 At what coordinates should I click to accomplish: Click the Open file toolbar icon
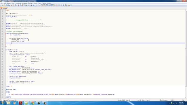[4, 5]
